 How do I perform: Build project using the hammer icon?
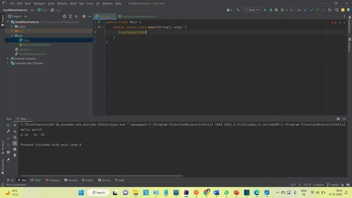click(x=238, y=10)
